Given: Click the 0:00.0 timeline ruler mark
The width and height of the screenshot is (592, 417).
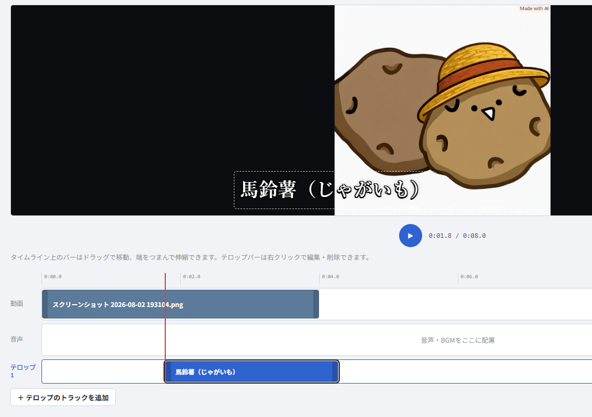Looking at the screenshot, I should tap(53, 277).
